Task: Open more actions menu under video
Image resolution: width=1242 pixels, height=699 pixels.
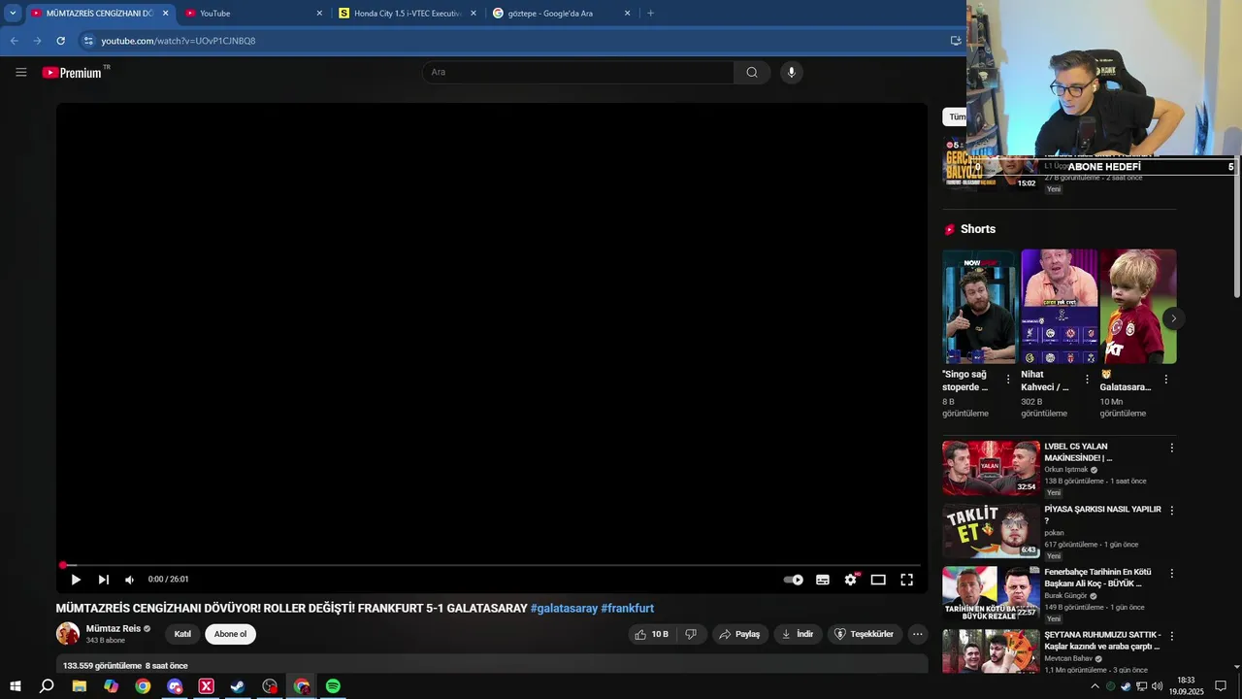Action: click(917, 634)
